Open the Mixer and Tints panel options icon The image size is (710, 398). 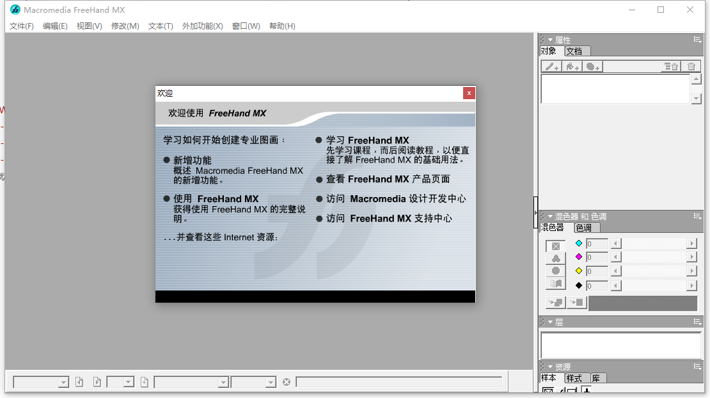[x=697, y=216]
